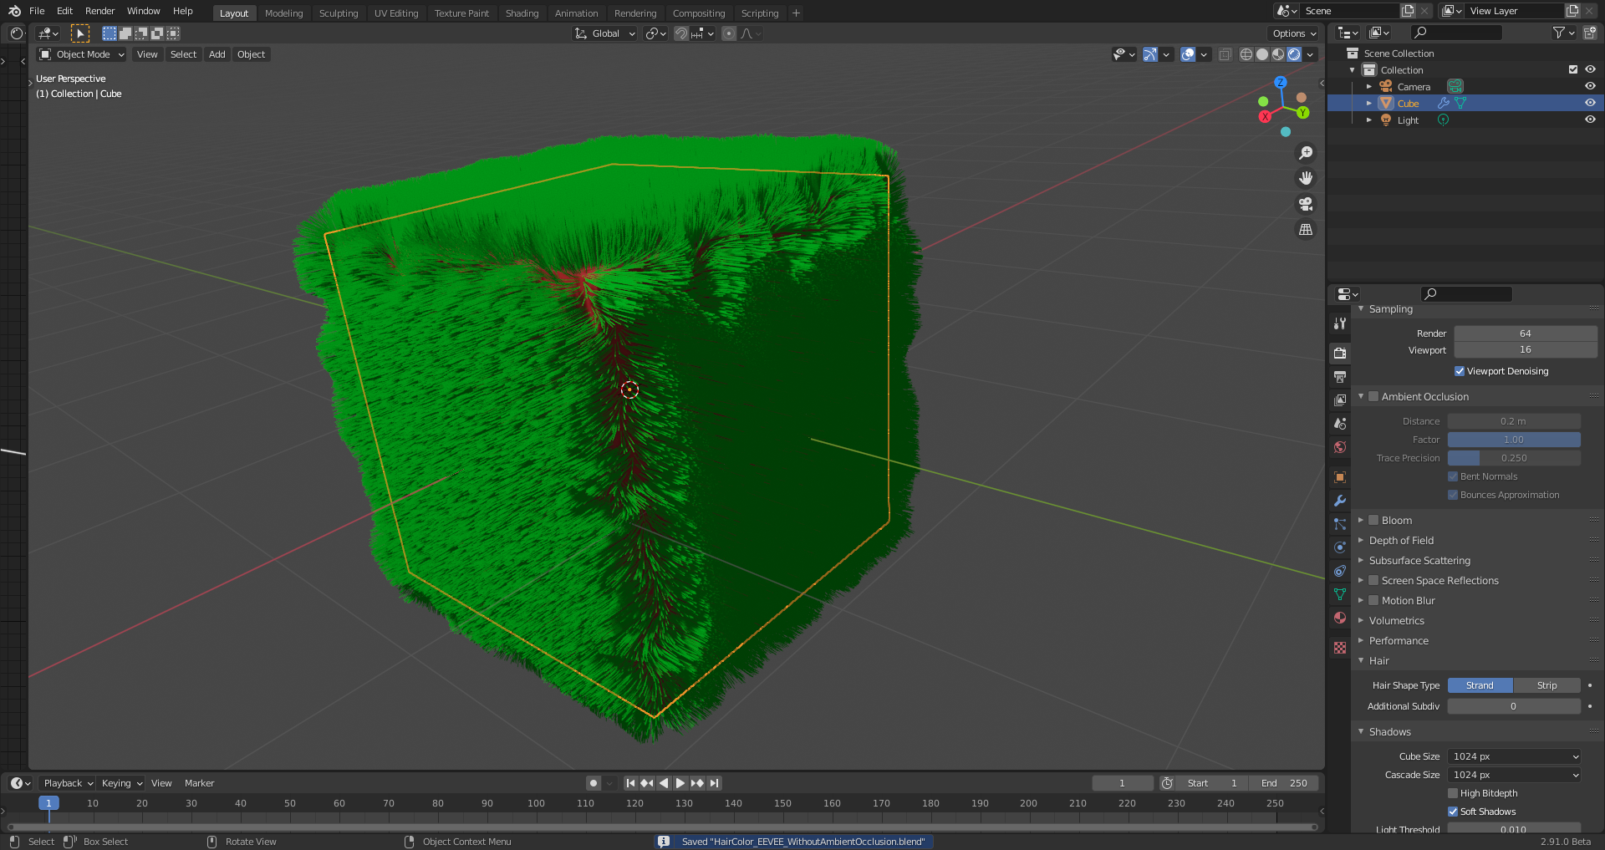Viewport: 1605px width, 850px height.
Task: Open the Object properties tab
Action: click(1340, 477)
